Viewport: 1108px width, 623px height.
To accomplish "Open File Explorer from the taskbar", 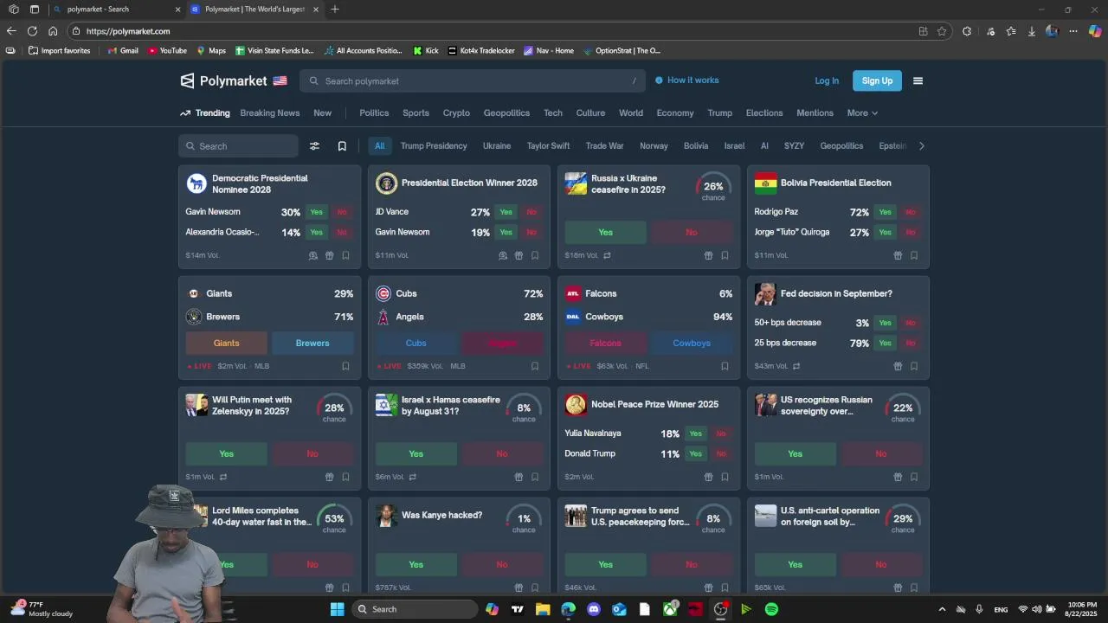I will tap(543, 609).
